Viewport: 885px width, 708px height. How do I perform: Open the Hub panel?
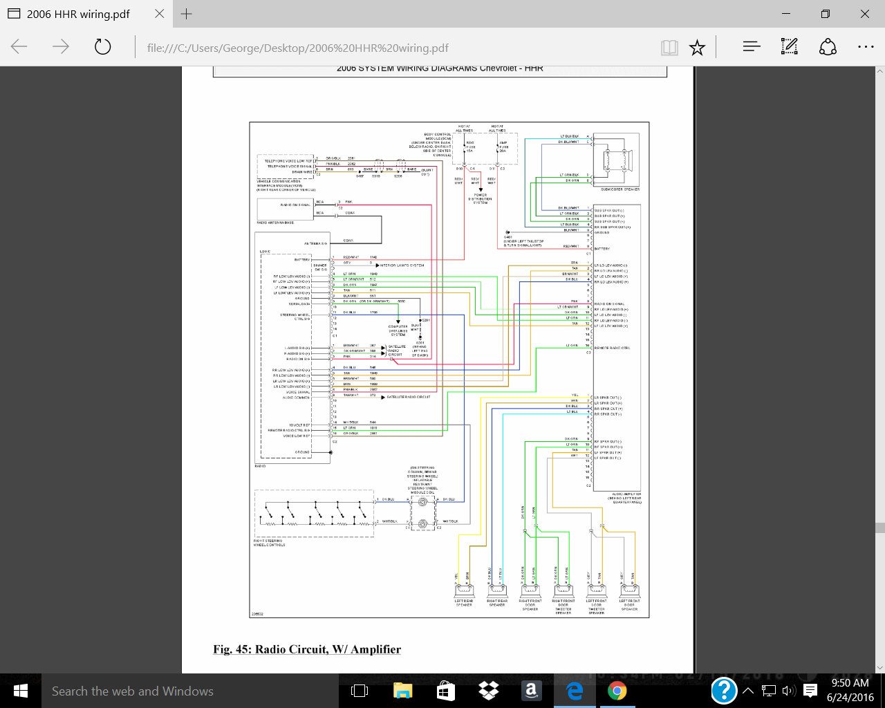pyautogui.click(x=752, y=47)
